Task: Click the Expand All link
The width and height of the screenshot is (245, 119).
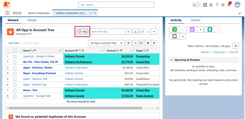Action: point(219,52)
